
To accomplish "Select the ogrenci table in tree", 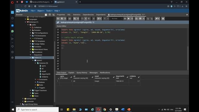I will [39, 60].
